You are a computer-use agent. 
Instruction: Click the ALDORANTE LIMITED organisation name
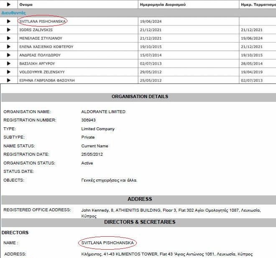point(103,112)
